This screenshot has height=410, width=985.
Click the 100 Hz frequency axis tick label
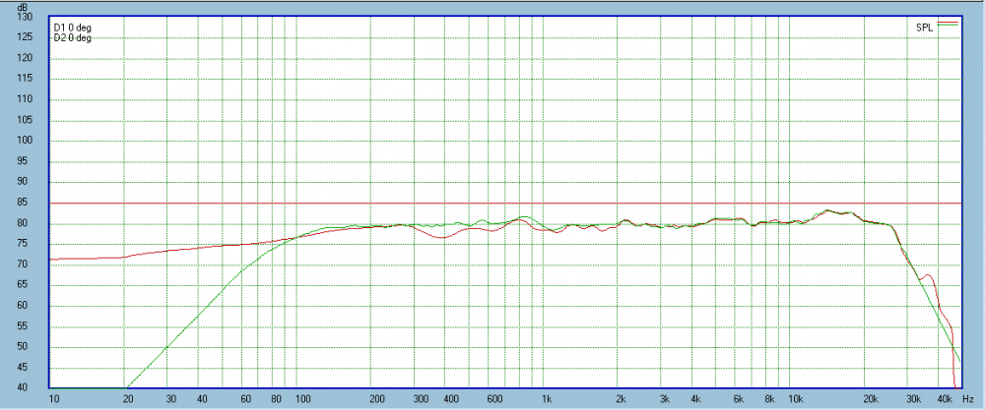(302, 400)
